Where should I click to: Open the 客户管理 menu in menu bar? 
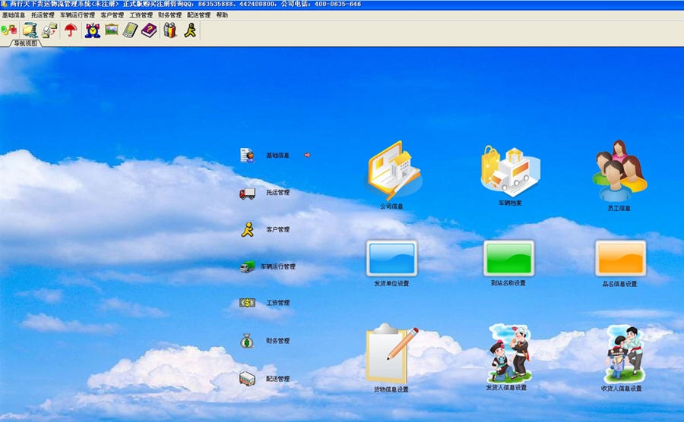tap(112, 15)
